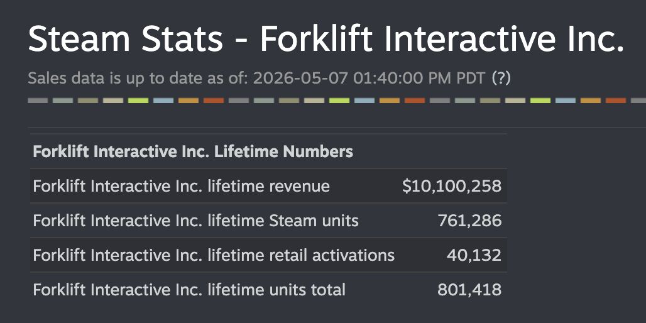Select the lifetime retail activations row label

(x=214, y=255)
